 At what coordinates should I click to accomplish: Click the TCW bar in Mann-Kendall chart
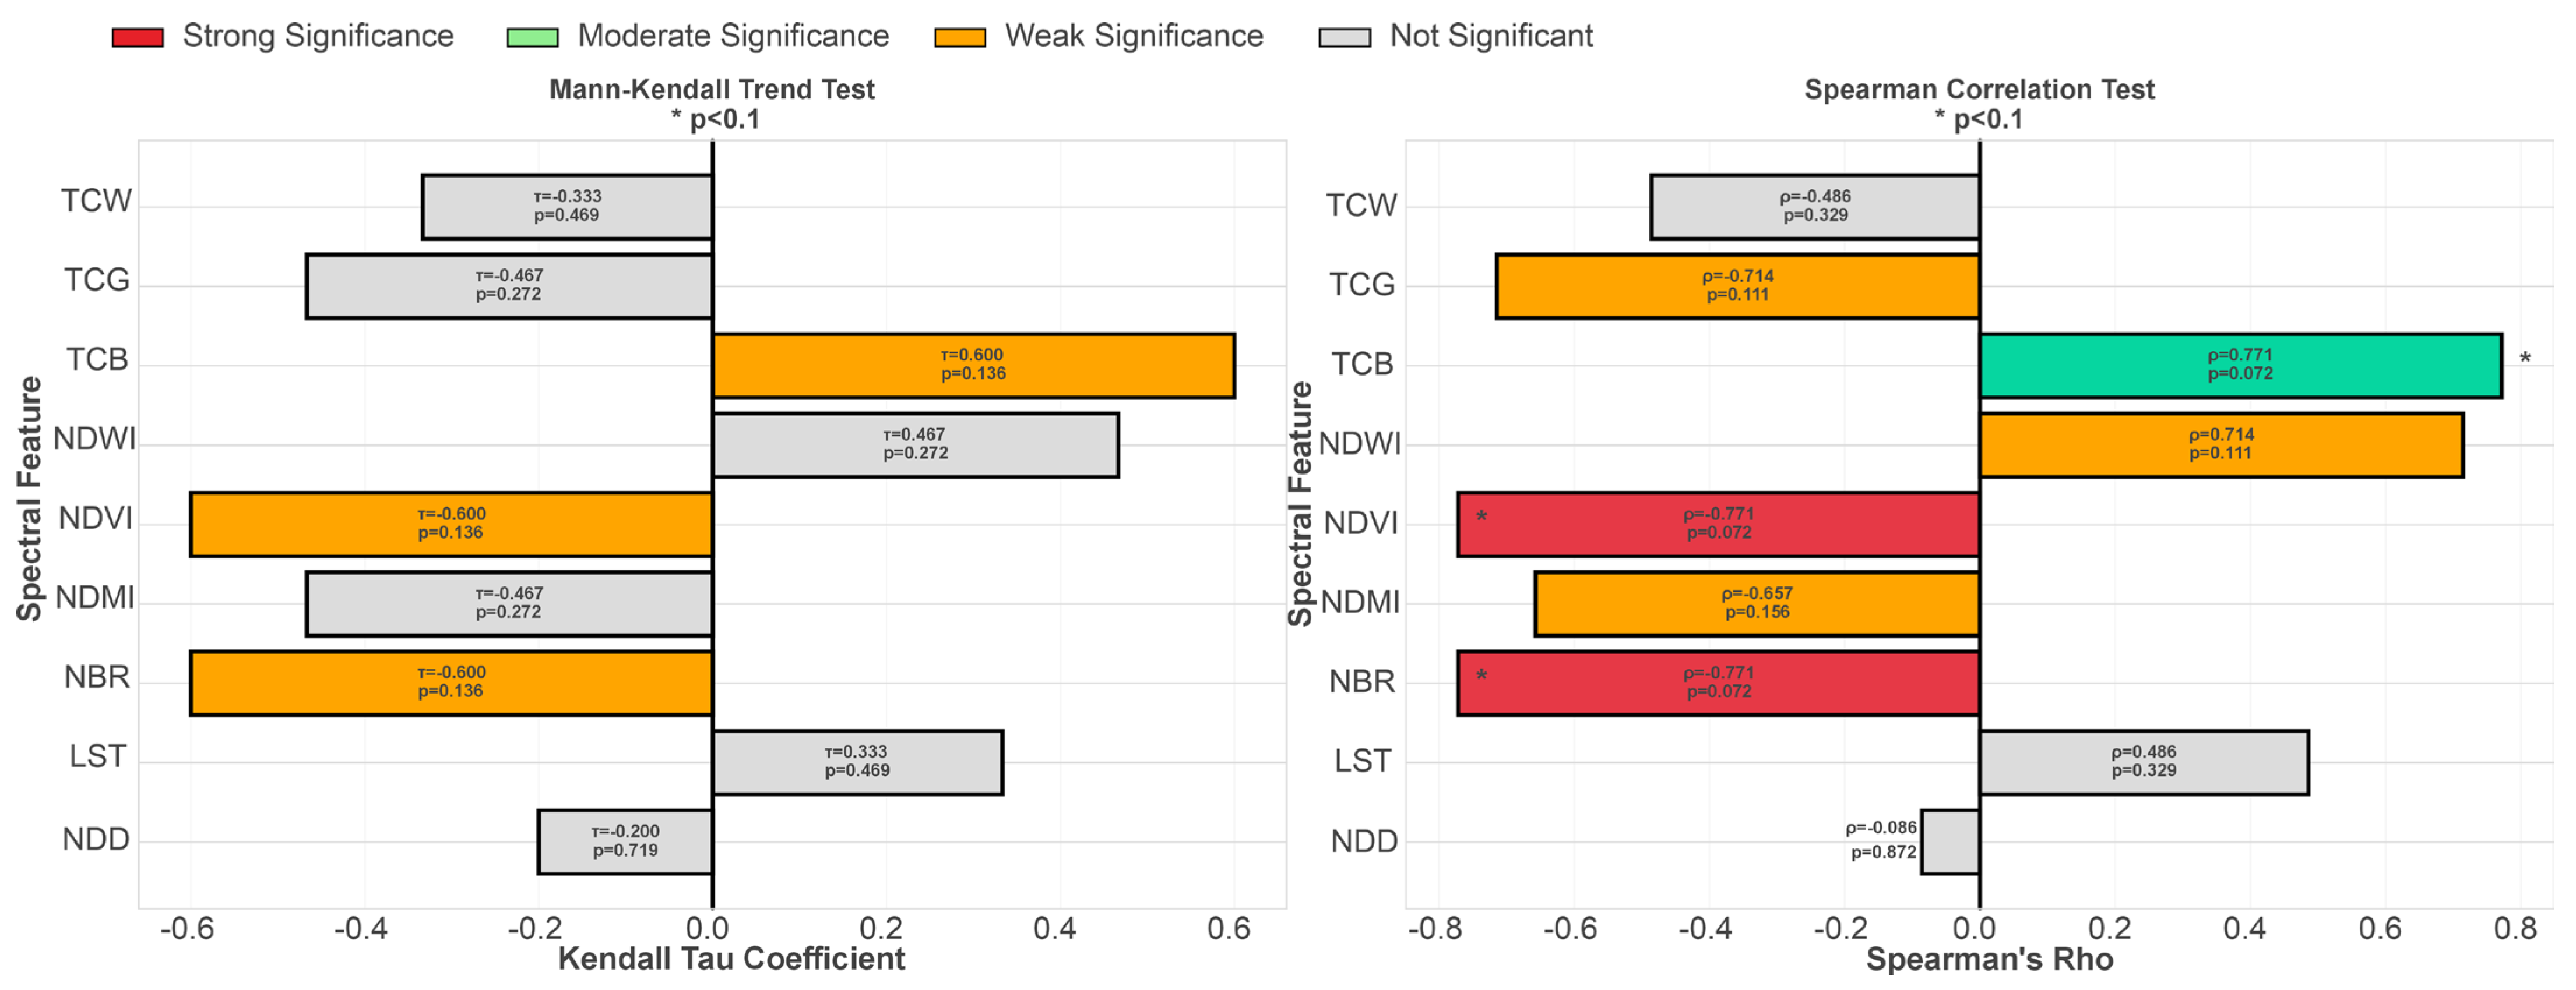click(x=567, y=207)
